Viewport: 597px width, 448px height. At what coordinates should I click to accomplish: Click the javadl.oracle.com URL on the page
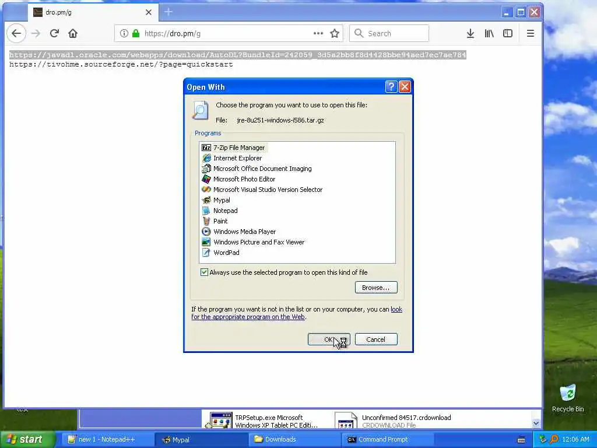tap(238, 55)
